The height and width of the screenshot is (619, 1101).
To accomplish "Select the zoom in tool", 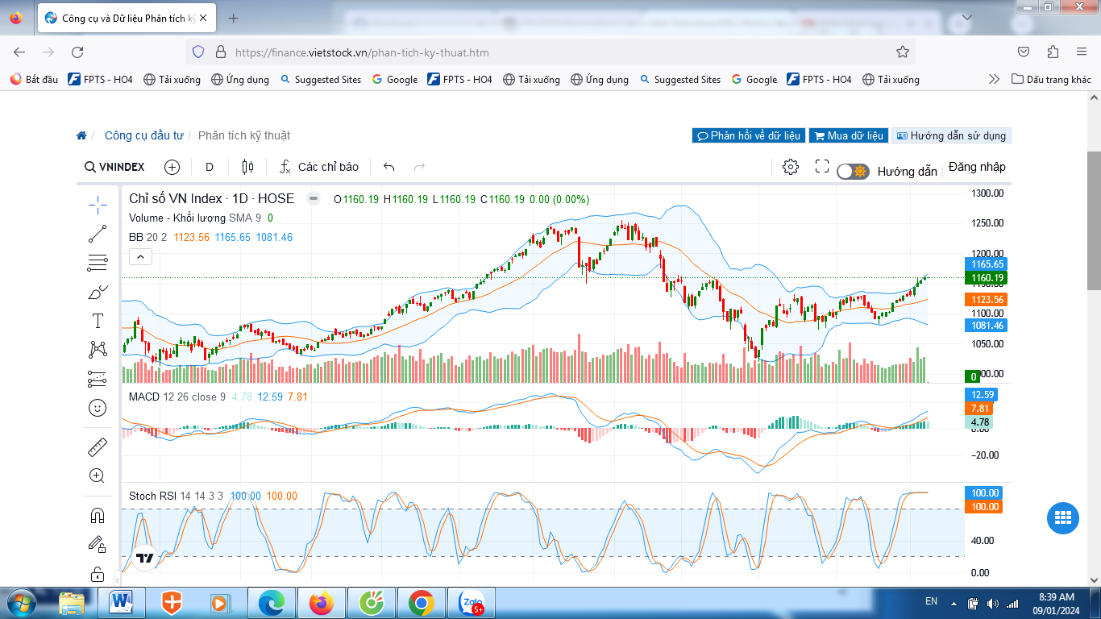I will click(x=98, y=476).
